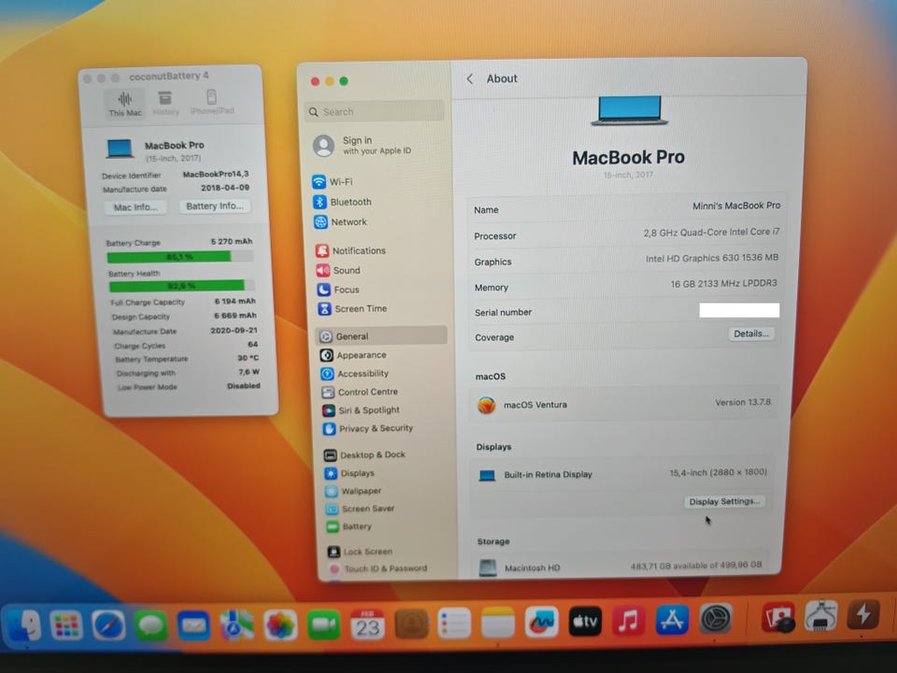Click the Coverage Details button
This screenshot has height=673, width=897.
[x=751, y=334]
